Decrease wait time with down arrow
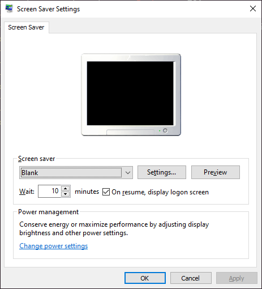The height and width of the screenshot is (289, 262). coord(66,194)
